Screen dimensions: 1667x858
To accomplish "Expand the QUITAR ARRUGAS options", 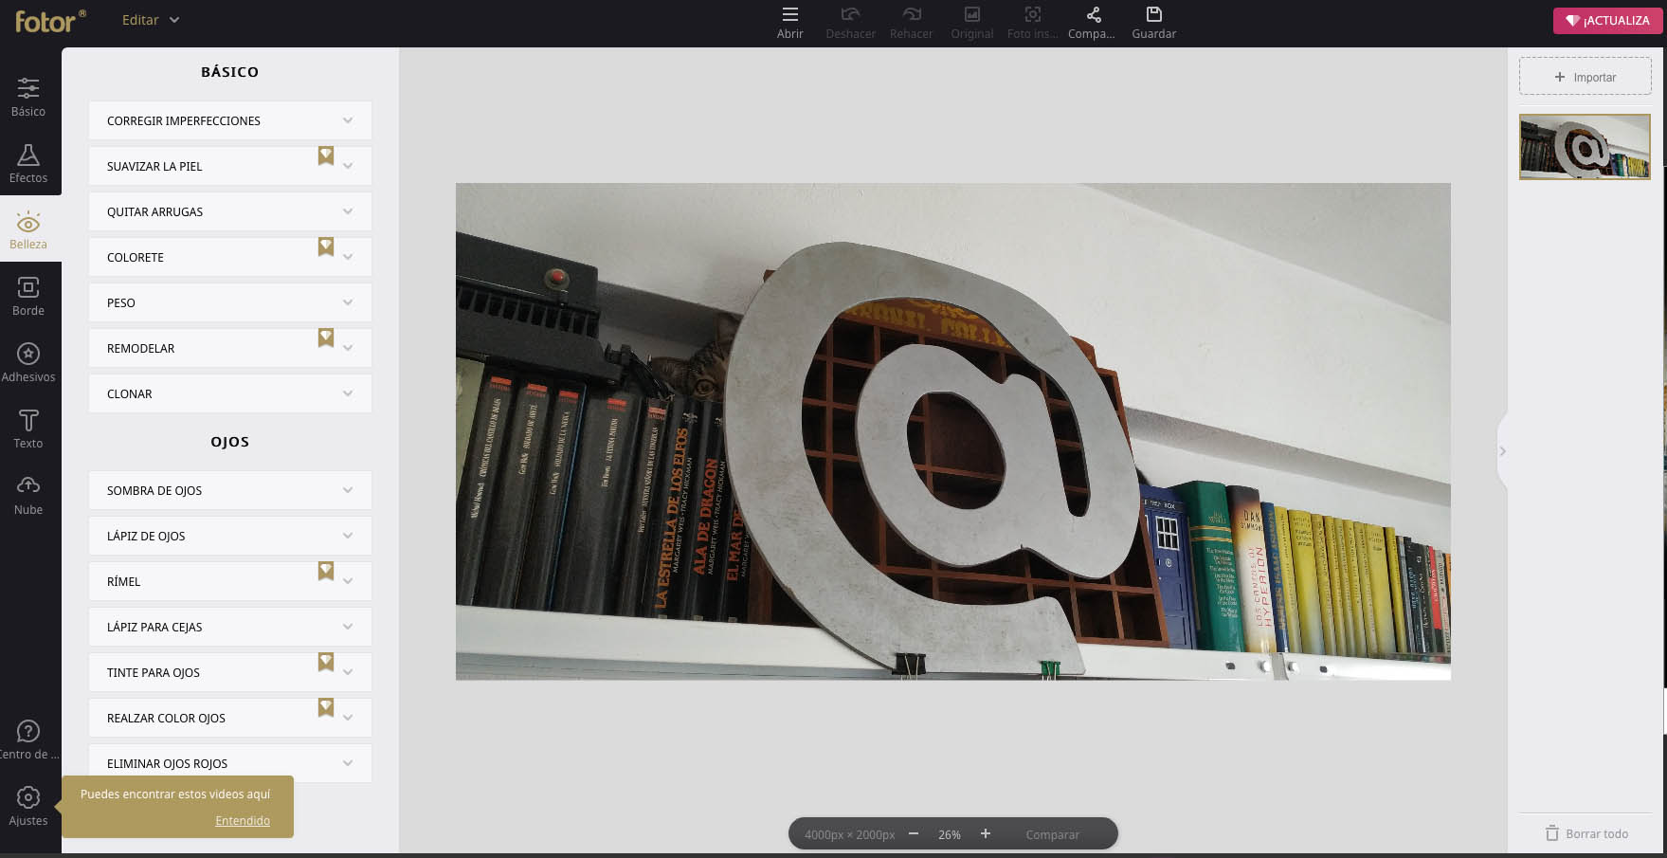I will pos(229,211).
